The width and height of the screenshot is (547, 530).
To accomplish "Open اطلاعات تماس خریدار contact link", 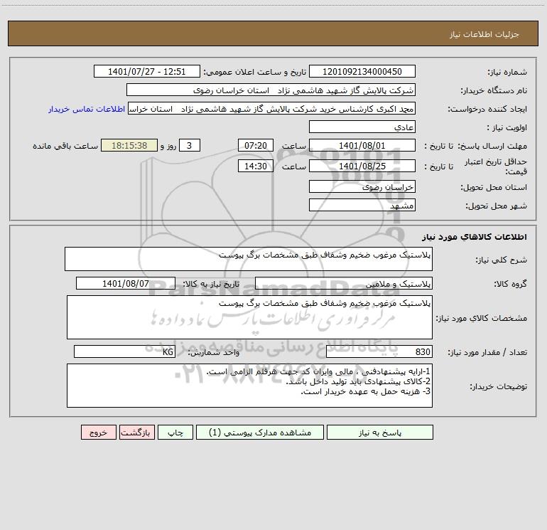I will (x=87, y=109).
